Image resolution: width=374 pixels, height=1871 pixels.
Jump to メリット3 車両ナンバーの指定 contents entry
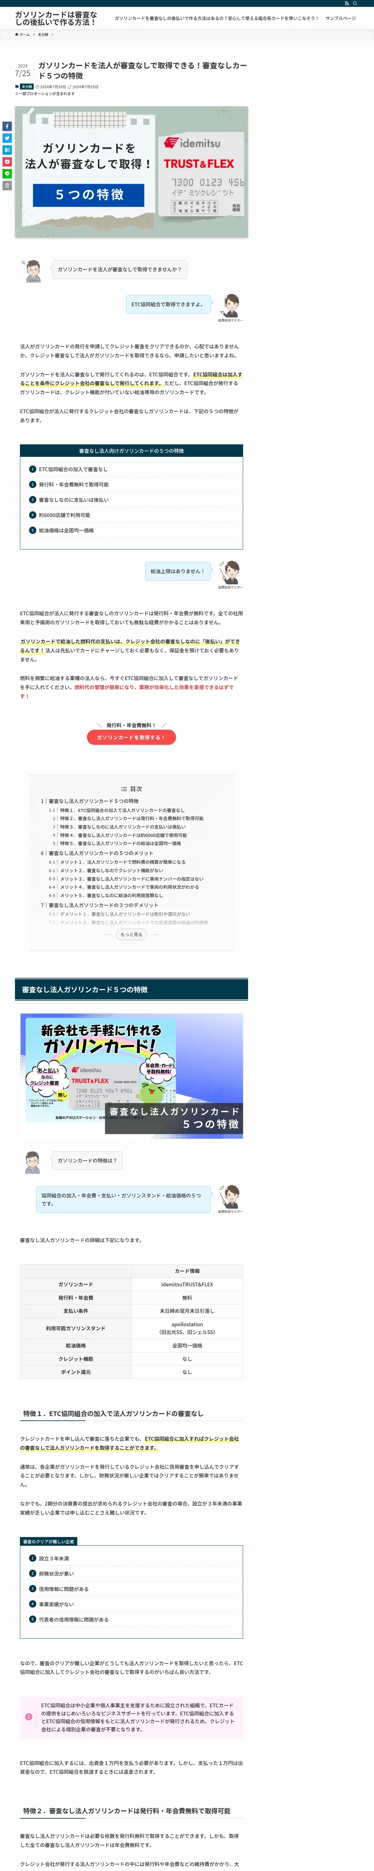tap(132, 879)
